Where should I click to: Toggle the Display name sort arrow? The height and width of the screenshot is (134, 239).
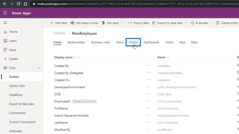(x=75, y=57)
